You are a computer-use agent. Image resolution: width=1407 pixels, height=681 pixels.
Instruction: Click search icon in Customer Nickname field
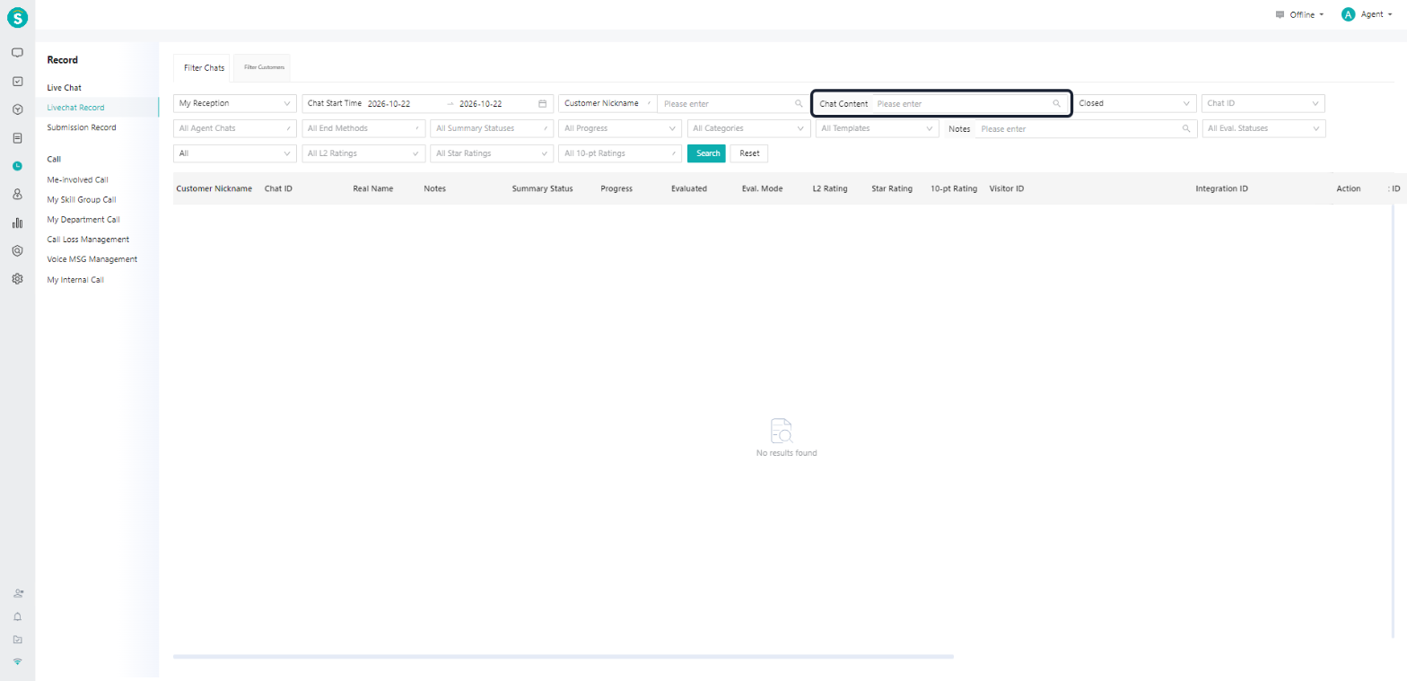click(x=799, y=103)
